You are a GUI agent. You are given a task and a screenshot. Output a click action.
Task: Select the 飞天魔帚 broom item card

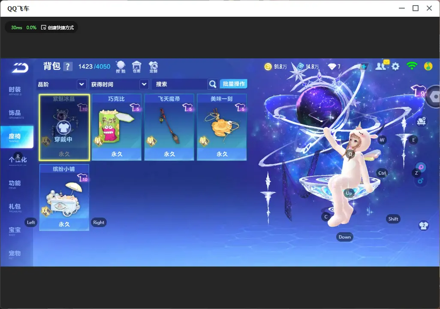click(x=169, y=127)
